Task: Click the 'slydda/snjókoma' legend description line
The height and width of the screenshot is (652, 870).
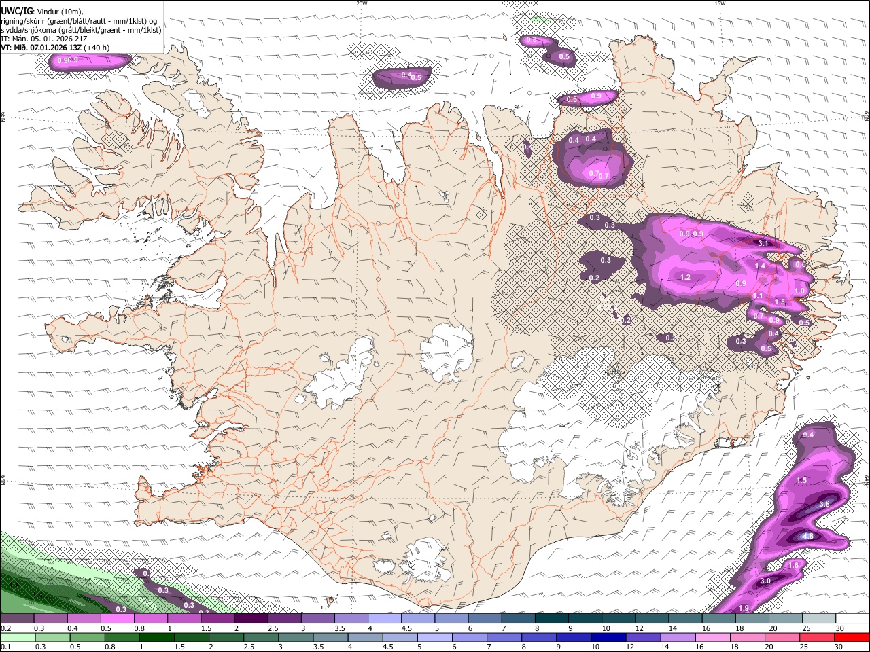Action: pyautogui.click(x=81, y=30)
